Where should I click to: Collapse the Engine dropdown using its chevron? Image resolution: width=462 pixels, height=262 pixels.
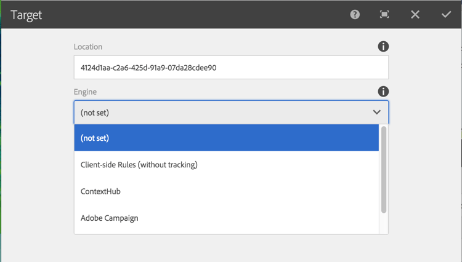(x=377, y=113)
